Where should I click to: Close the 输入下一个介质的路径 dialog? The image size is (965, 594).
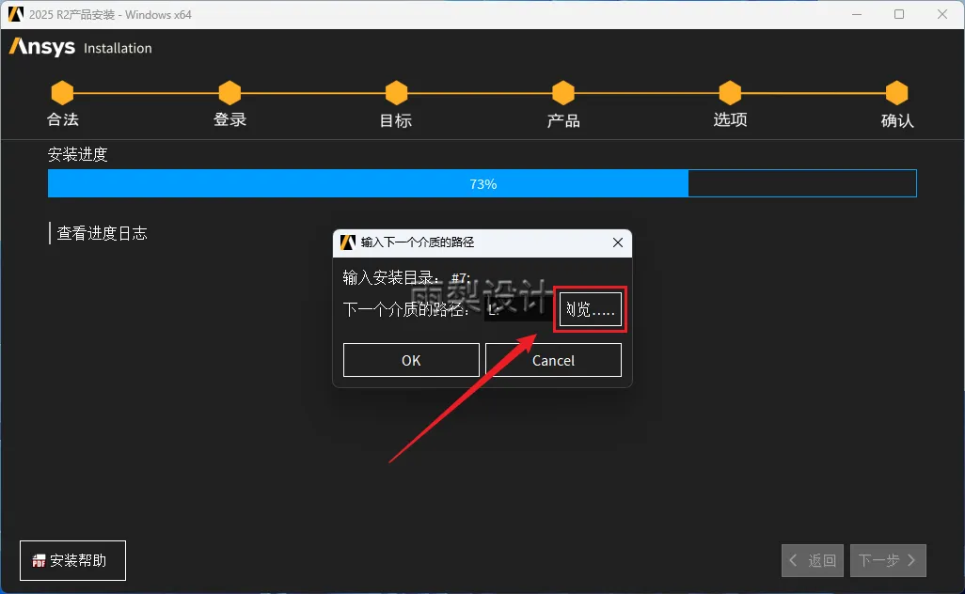tap(618, 242)
